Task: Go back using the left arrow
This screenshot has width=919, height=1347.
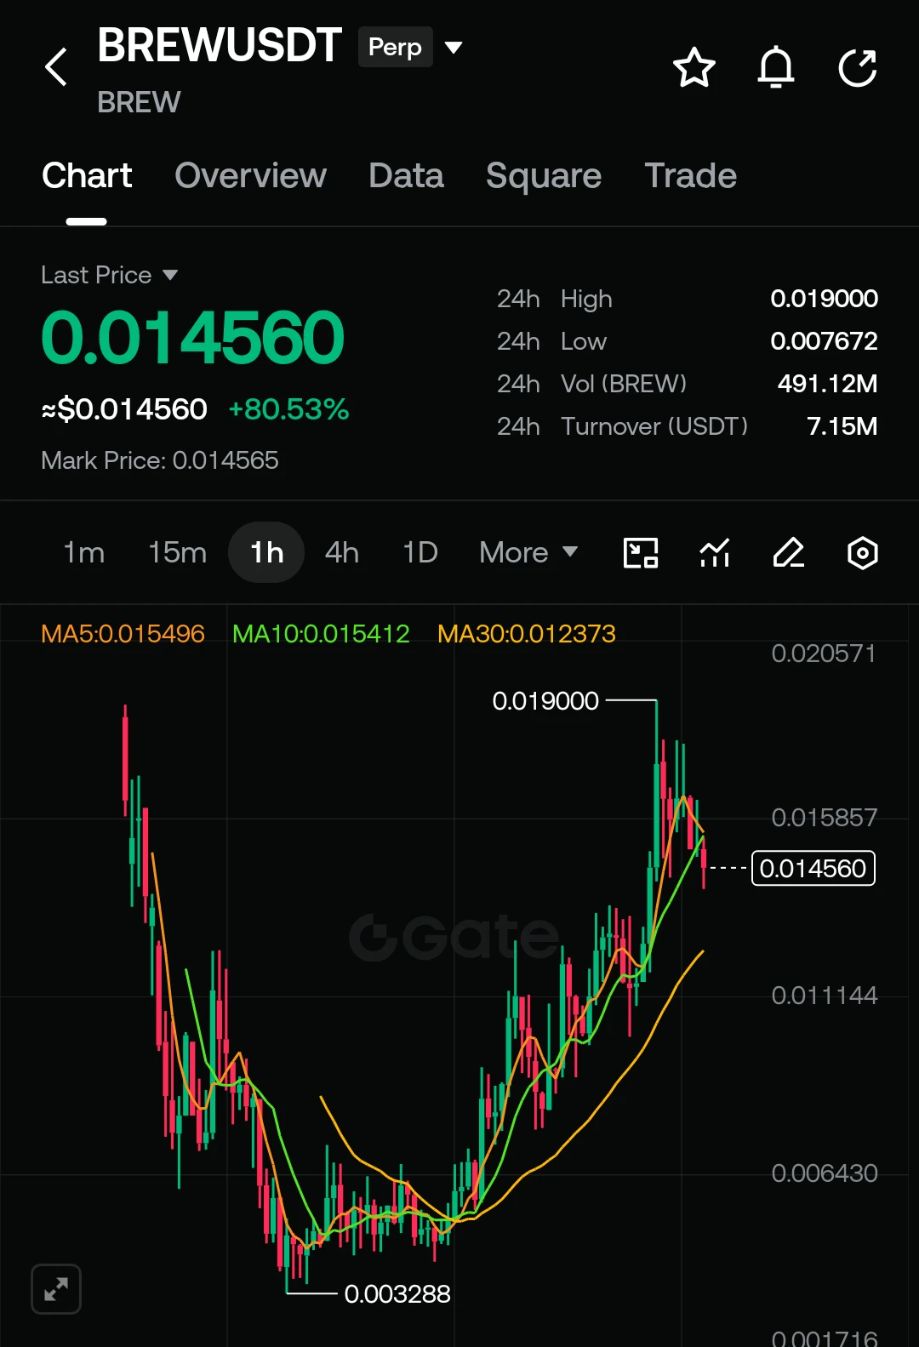Action: [x=56, y=67]
